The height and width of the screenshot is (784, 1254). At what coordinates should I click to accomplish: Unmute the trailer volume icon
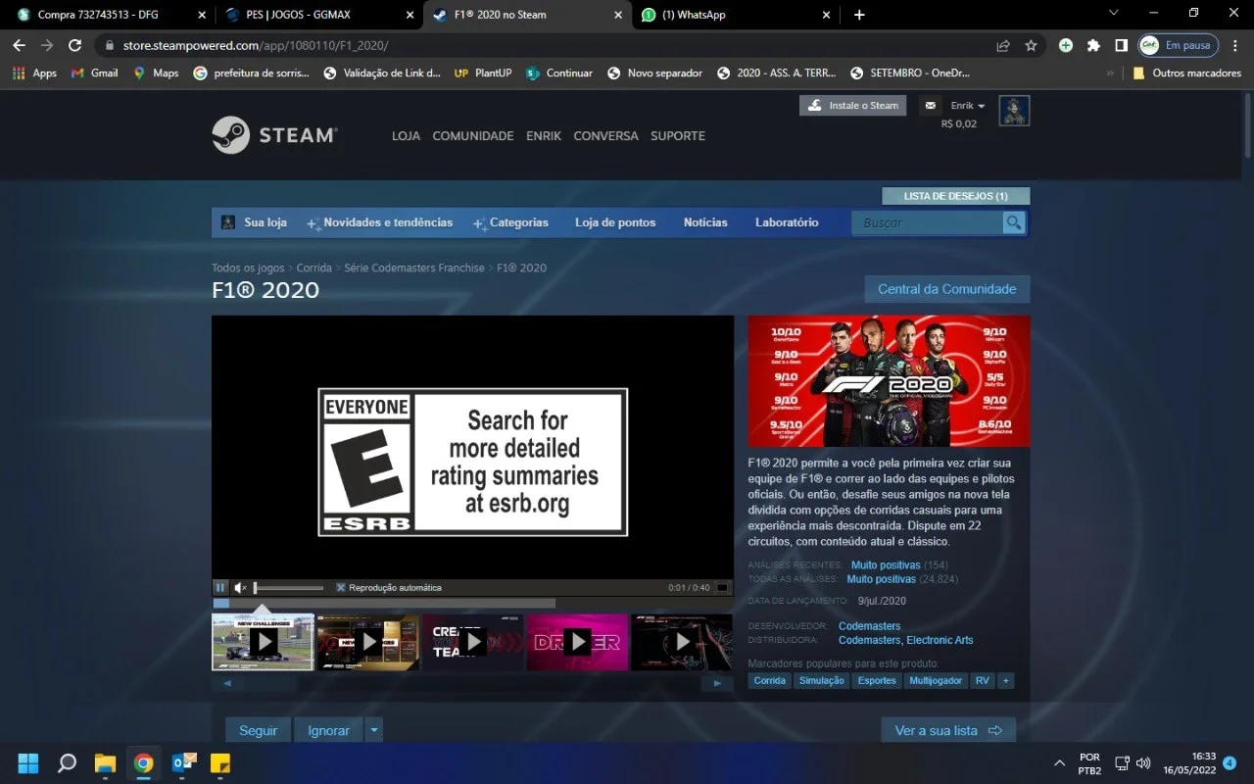click(x=240, y=588)
